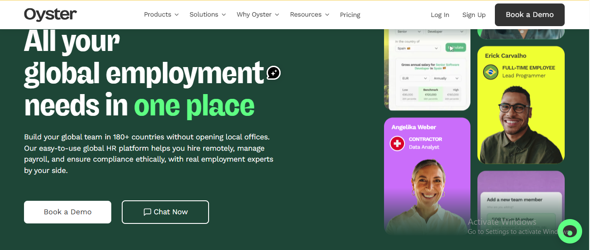Open the EUR currency dropdown
The height and width of the screenshot is (250, 590).
click(x=415, y=78)
